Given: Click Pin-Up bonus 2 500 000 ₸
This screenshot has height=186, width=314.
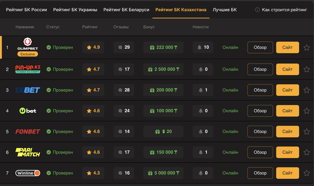Looking at the screenshot, I should (163, 69).
